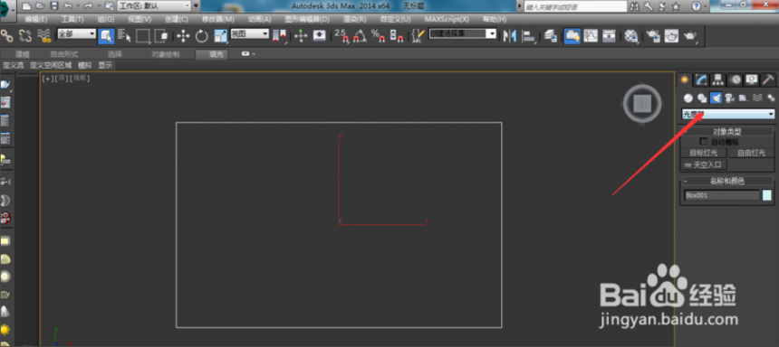The image size is (779, 347).
Task: Click the keyword search field
Action: point(576,6)
